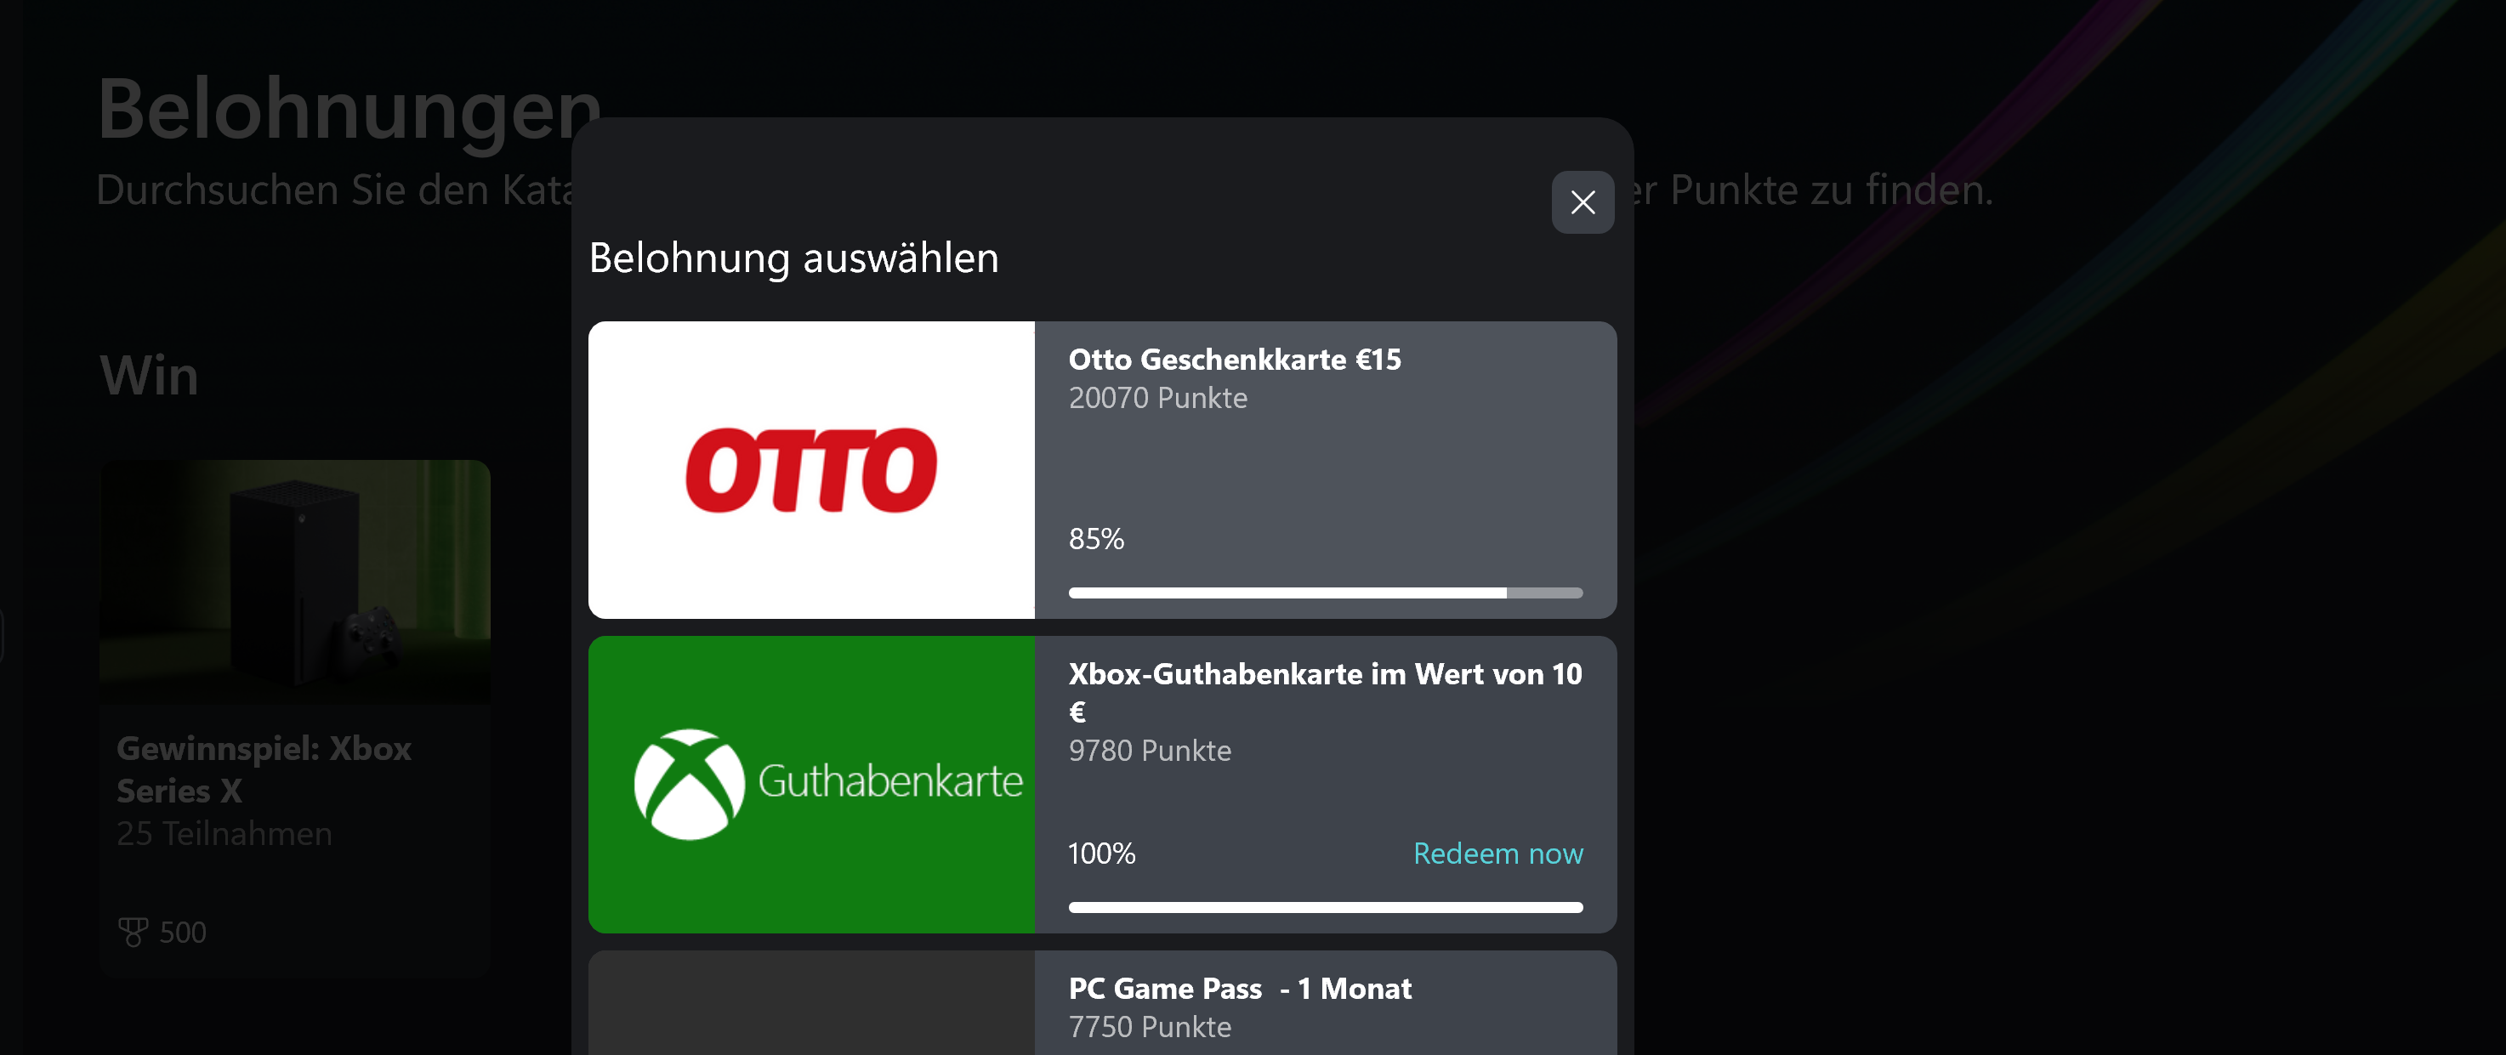Click the Redeem now link
This screenshot has height=1055, width=2506.
pyautogui.click(x=1497, y=854)
